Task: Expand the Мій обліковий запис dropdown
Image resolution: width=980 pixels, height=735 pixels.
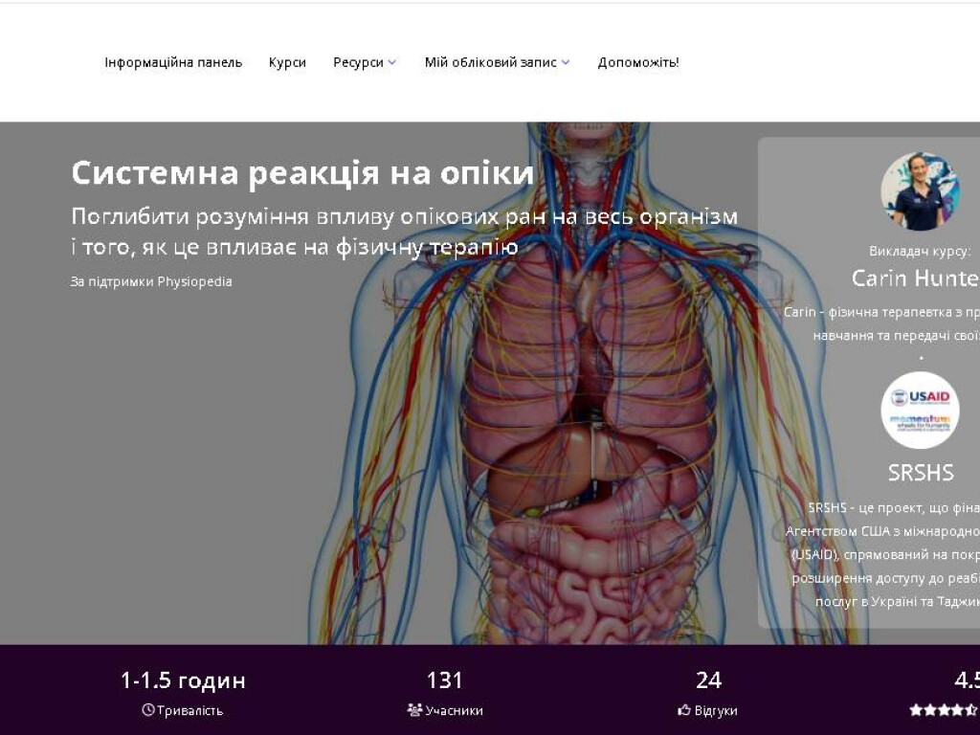Action: tap(492, 61)
